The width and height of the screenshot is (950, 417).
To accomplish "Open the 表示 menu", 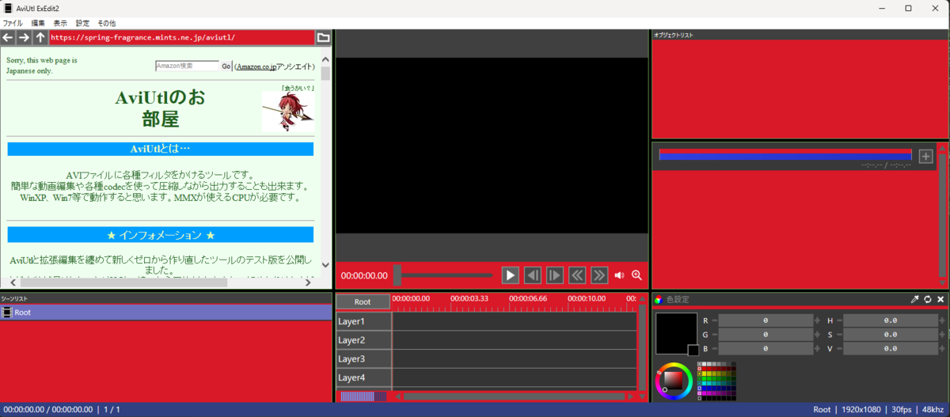I will [60, 23].
